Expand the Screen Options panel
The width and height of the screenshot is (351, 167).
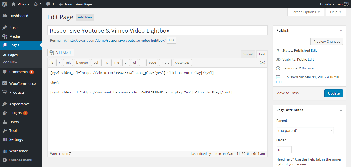tap(305, 12)
